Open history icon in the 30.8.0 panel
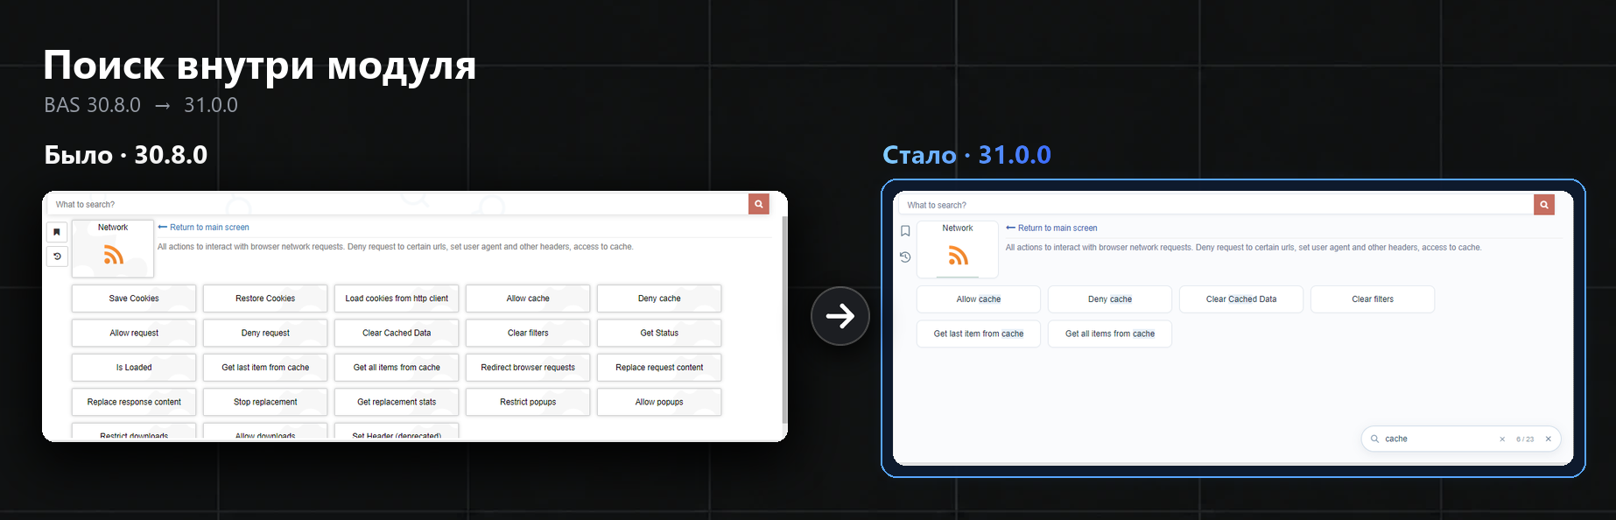Viewport: 1616px width, 520px height. 57,256
